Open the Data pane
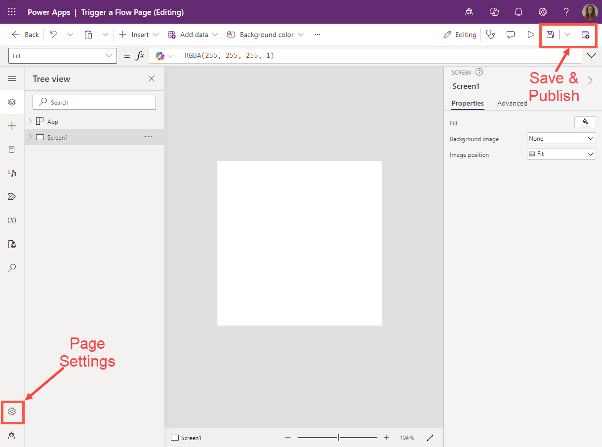The image size is (602, 447). pyautogui.click(x=12, y=149)
